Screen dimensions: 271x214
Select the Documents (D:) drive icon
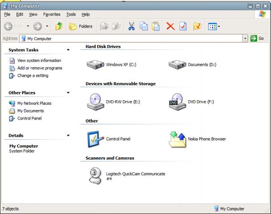[x=177, y=65]
